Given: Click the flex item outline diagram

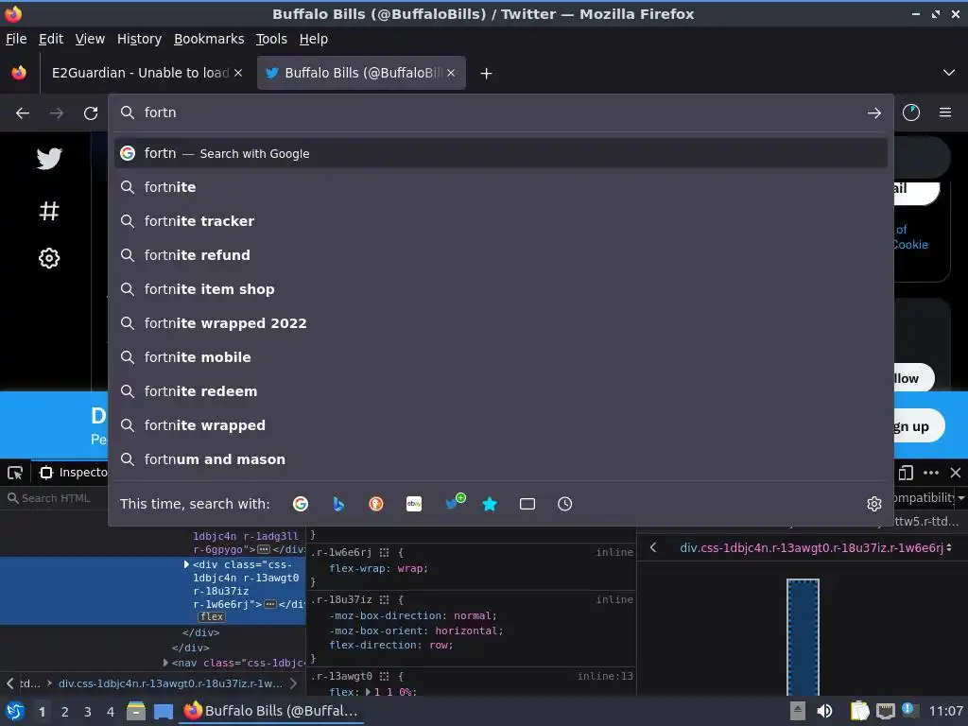Looking at the screenshot, I should (x=803, y=636).
